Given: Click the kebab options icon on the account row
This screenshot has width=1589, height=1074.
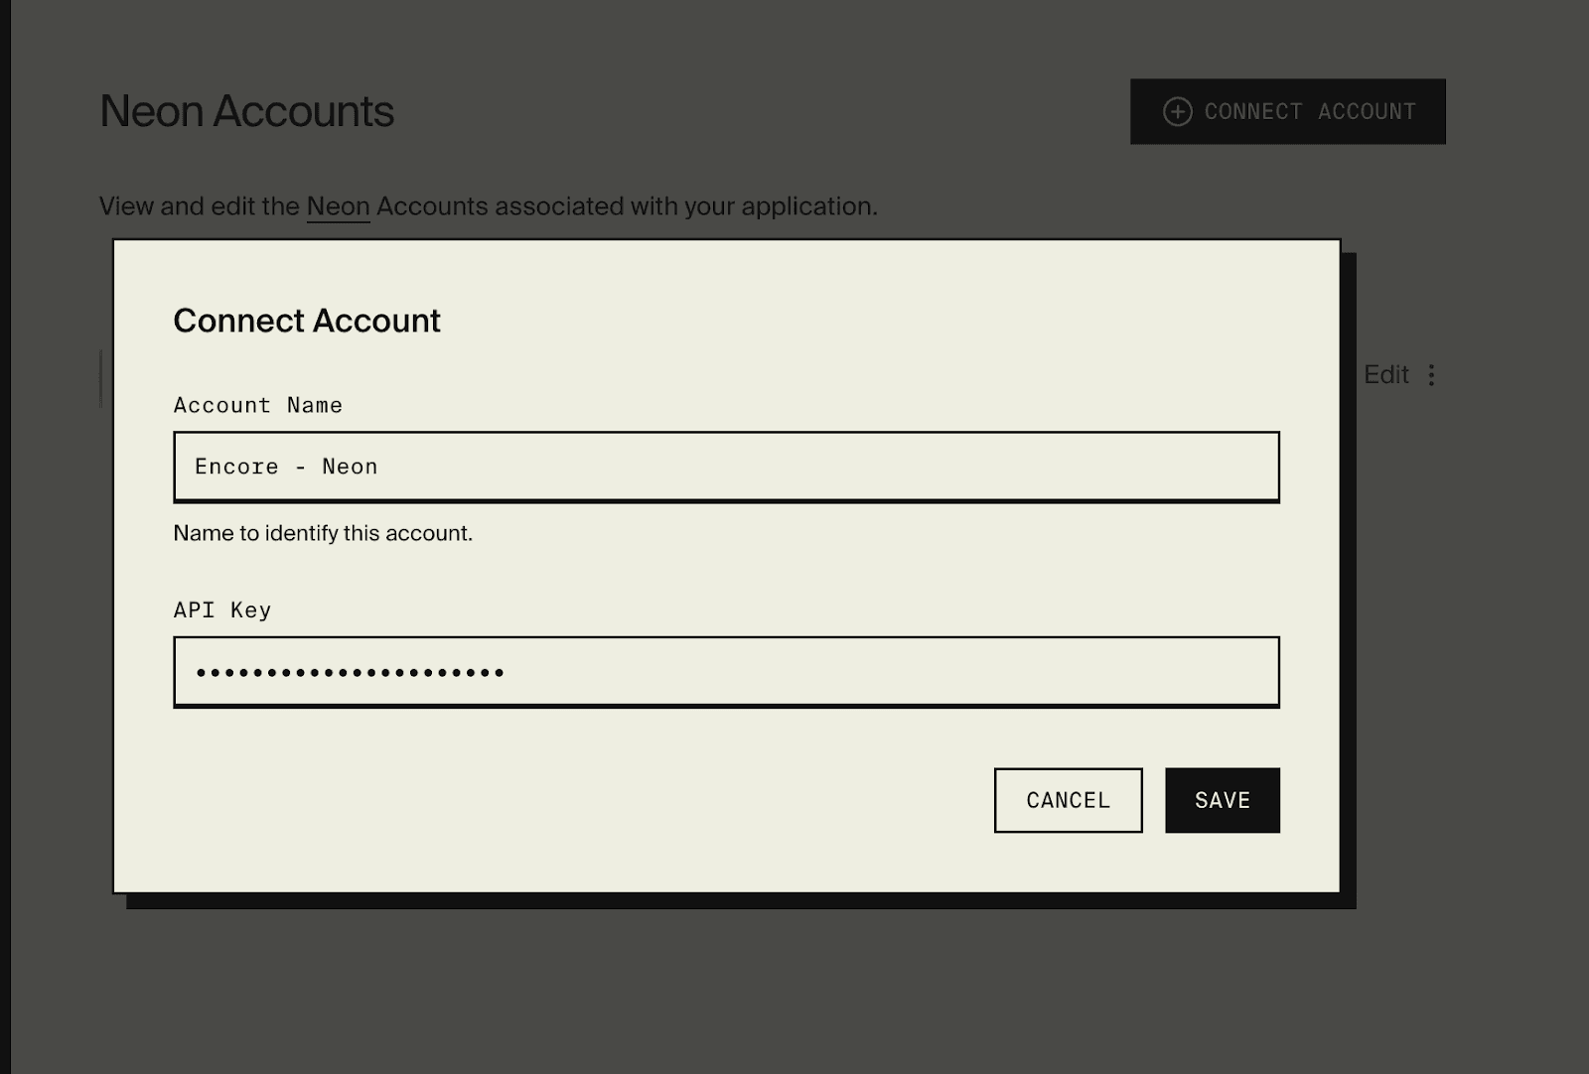Looking at the screenshot, I should click(x=1431, y=374).
